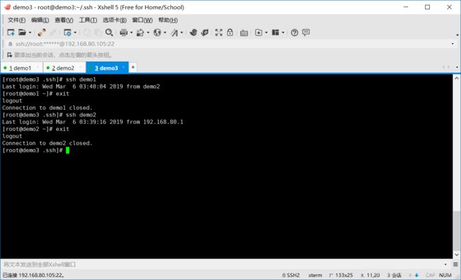
Task: Click the 133x25 terminal size indicator
Action: pyautogui.click(x=341, y=275)
